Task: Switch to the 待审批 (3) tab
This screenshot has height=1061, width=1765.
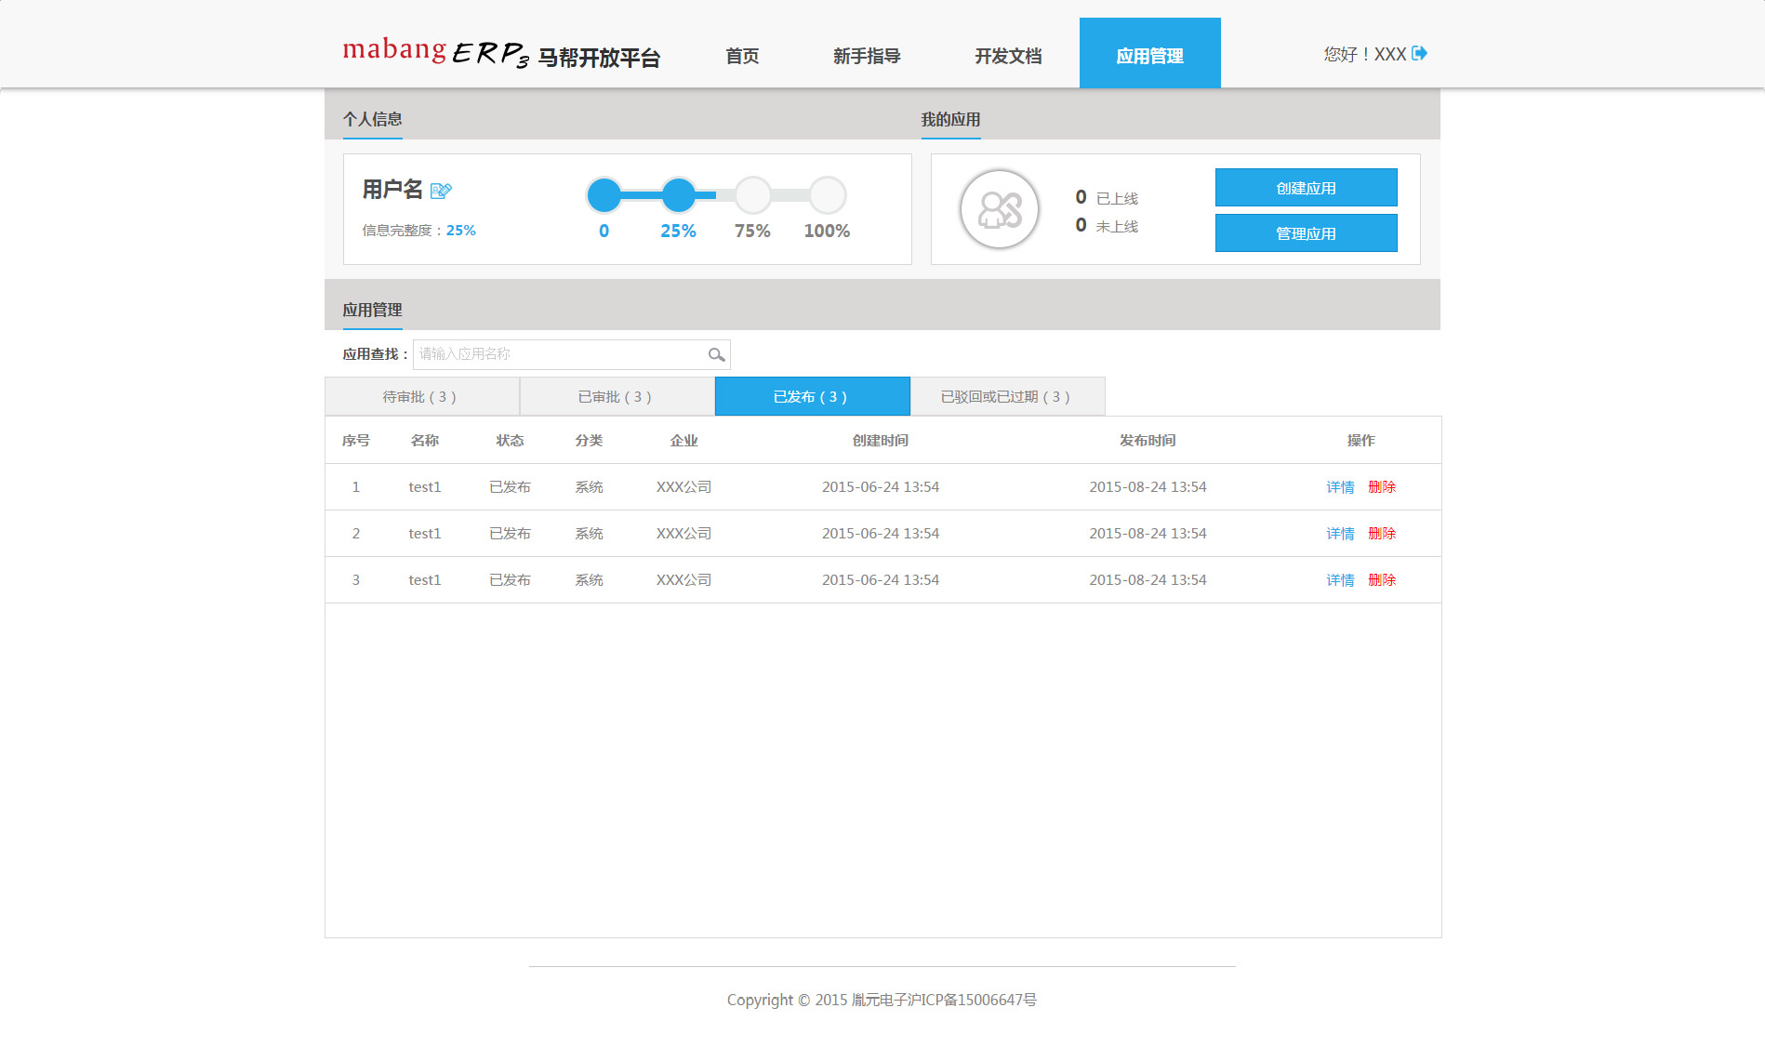Action: [x=421, y=397]
